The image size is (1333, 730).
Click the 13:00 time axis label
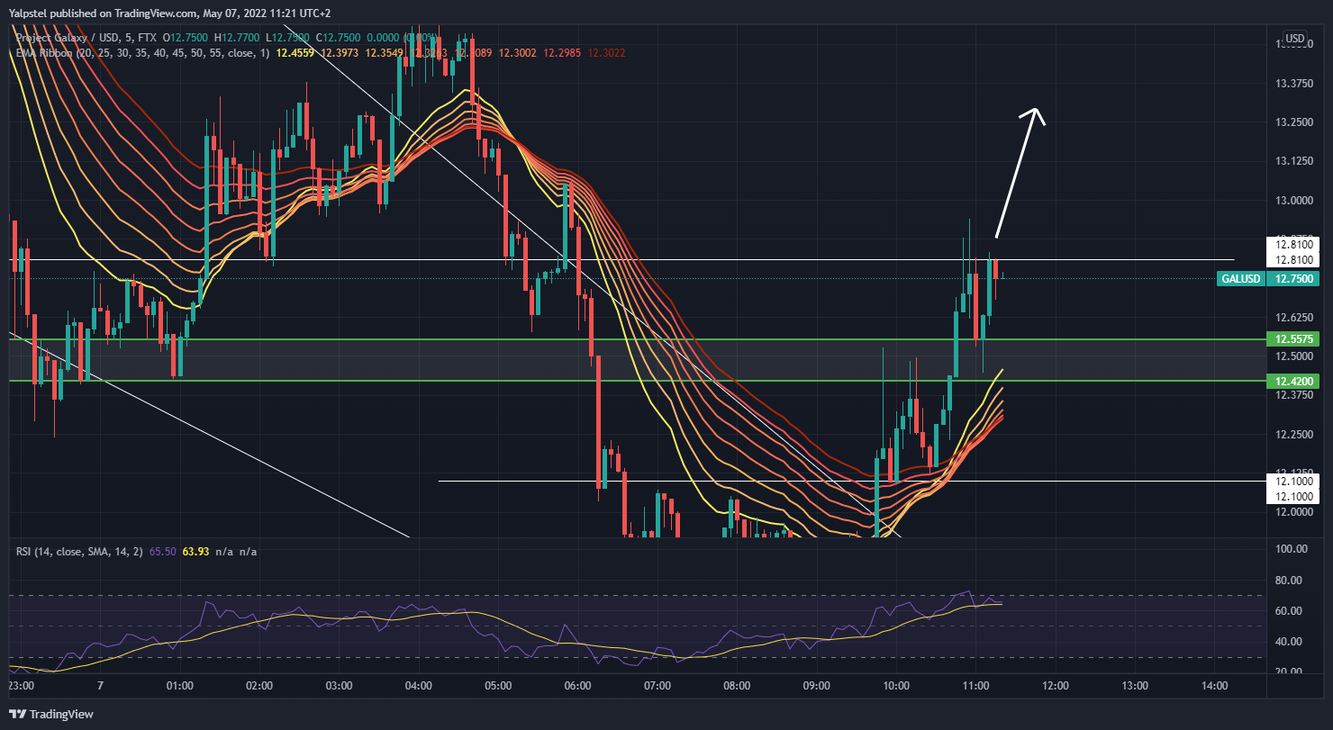coord(1135,686)
